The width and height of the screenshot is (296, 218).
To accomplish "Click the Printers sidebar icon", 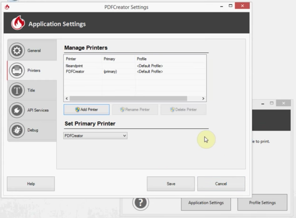I will pyautogui.click(x=17, y=71).
